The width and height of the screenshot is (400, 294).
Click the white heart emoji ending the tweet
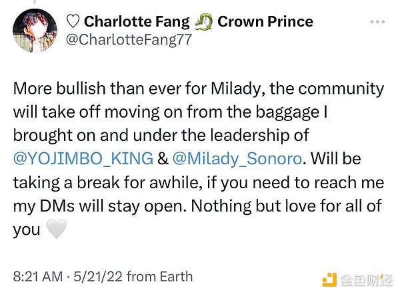tap(56, 230)
